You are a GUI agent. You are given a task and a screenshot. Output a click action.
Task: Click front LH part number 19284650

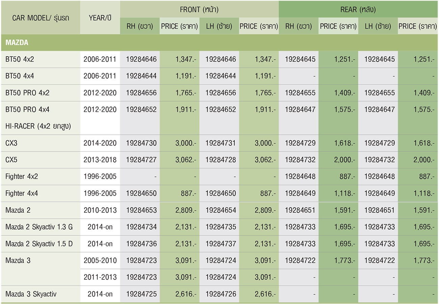click(x=221, y=193)
